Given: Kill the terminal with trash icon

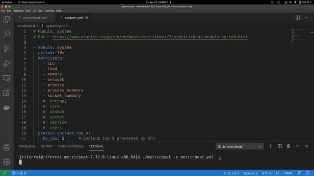Looking at the screenshot, I should tap(288, 146).
